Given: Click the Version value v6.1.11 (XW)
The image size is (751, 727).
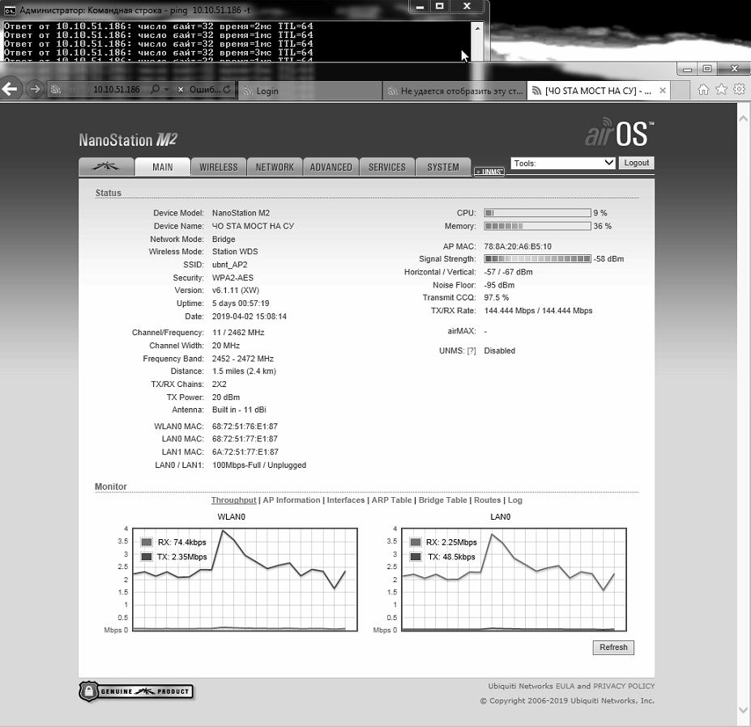Looking at the screenshot, I should [x=235, y=291].
